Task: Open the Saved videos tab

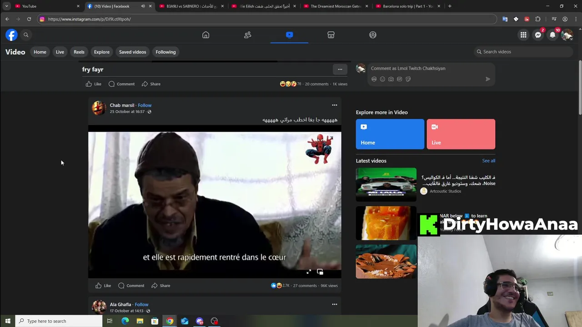Action: (133, 52)
